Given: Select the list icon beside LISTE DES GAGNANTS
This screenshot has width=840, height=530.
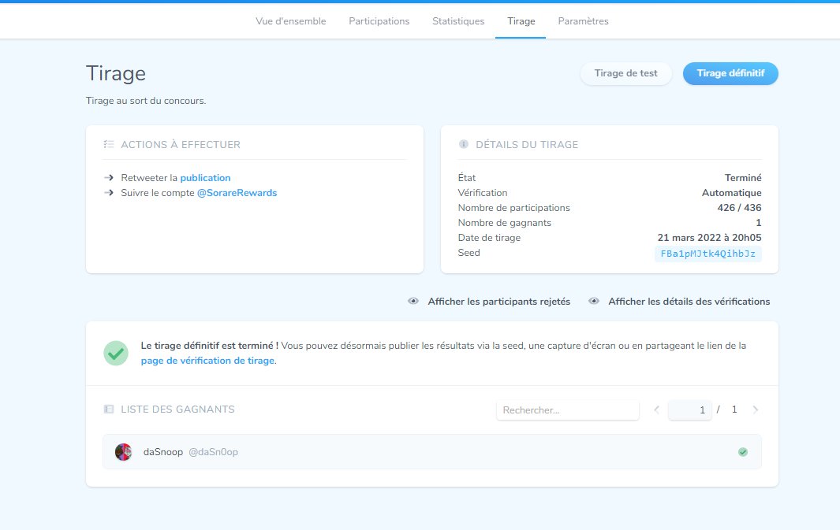Looking at the screenshot, I should click(x=107, y=409).
